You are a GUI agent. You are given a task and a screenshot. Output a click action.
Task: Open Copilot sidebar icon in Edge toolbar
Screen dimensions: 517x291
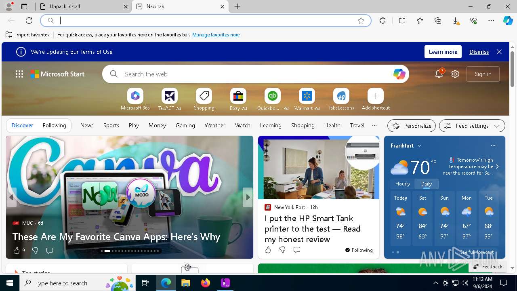click(508, 21)
